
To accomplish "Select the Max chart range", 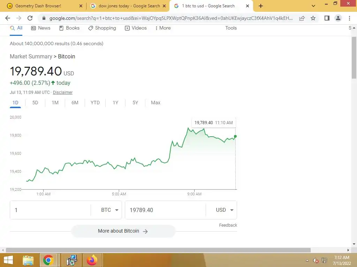I will pyautogui.click(x=155, y=103).
